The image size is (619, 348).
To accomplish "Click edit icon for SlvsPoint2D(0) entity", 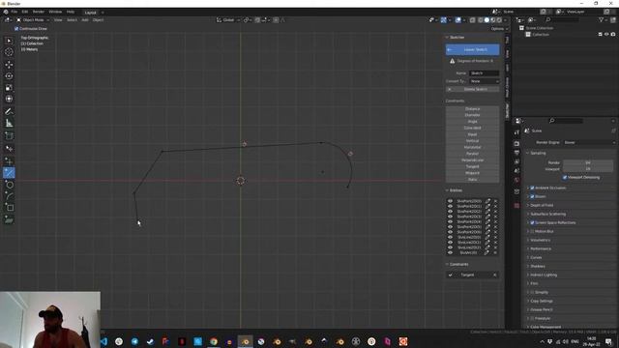I will 487,201.
